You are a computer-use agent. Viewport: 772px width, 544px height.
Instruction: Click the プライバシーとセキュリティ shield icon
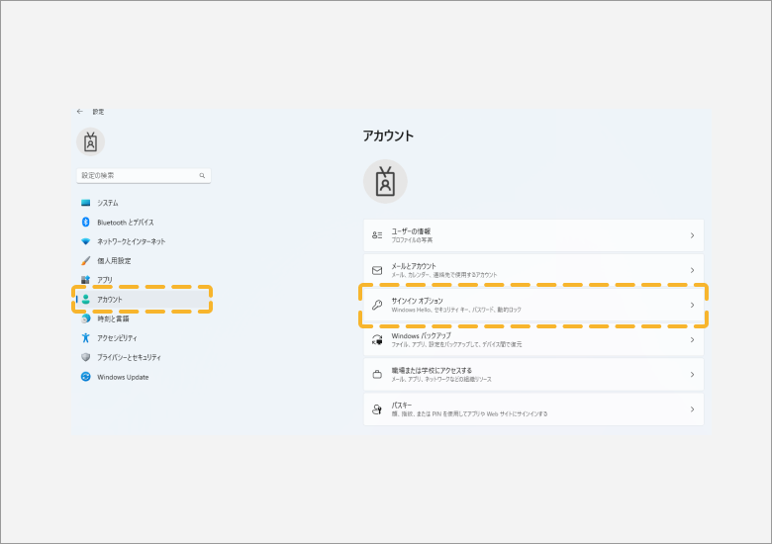click(86, 357)
